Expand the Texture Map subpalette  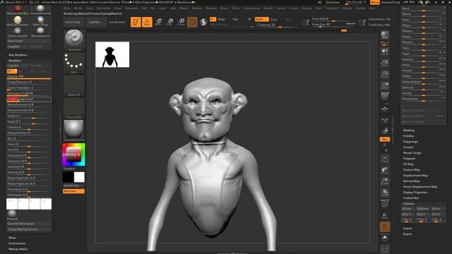pyautogui.click(x=411, y=170)
